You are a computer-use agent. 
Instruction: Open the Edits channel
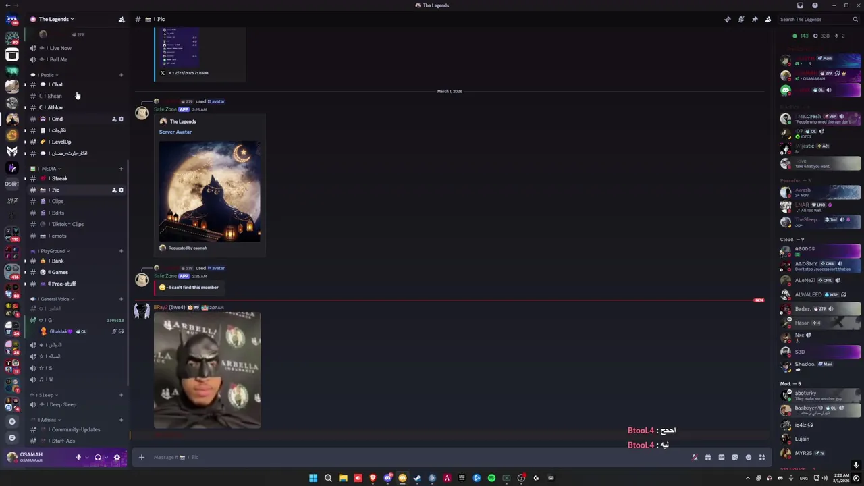(x=76, y=213)
